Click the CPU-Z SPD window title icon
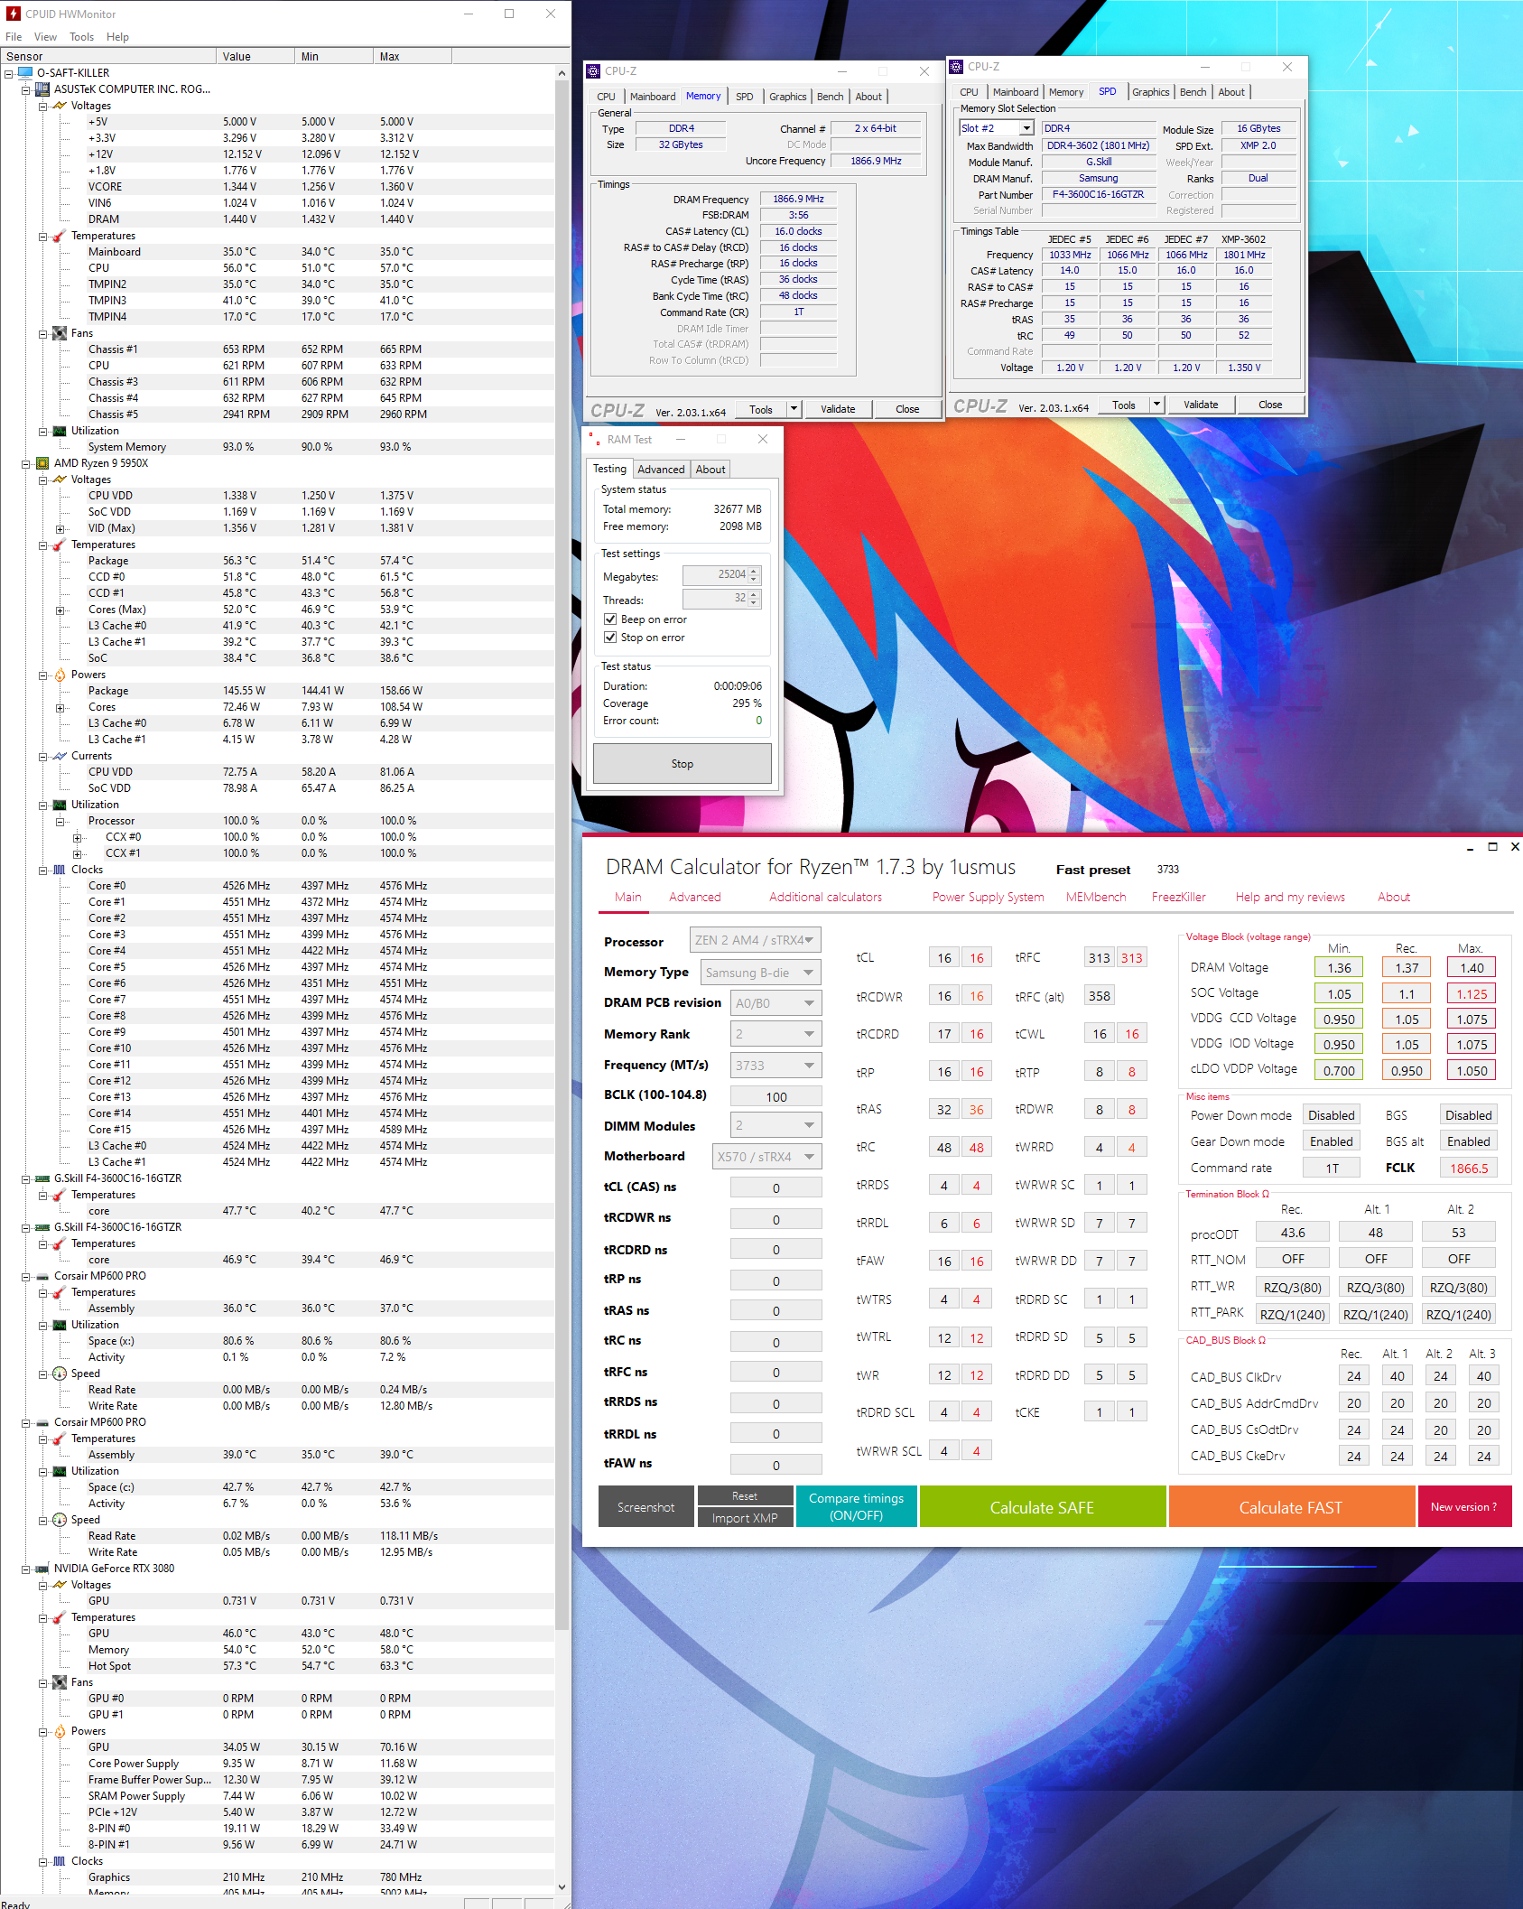The height and width of the screenshot is (1909, 1523). pos(956,67)
